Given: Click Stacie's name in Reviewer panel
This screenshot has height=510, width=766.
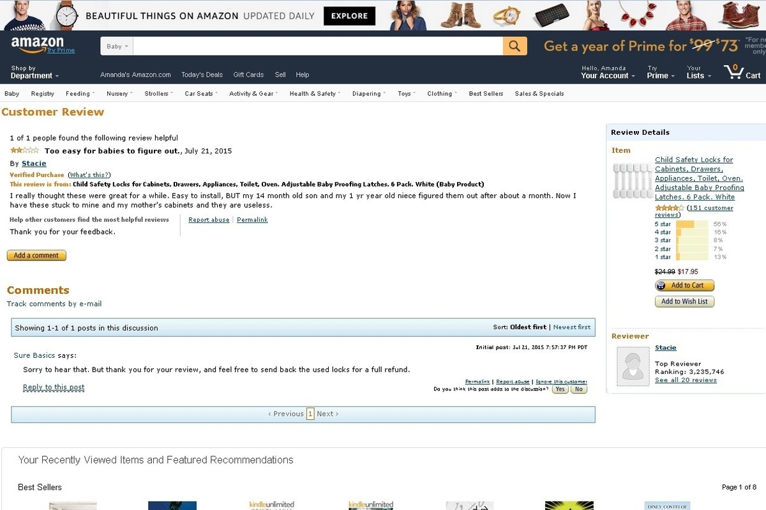Looking at the screenshot, I should pos(666,348).
